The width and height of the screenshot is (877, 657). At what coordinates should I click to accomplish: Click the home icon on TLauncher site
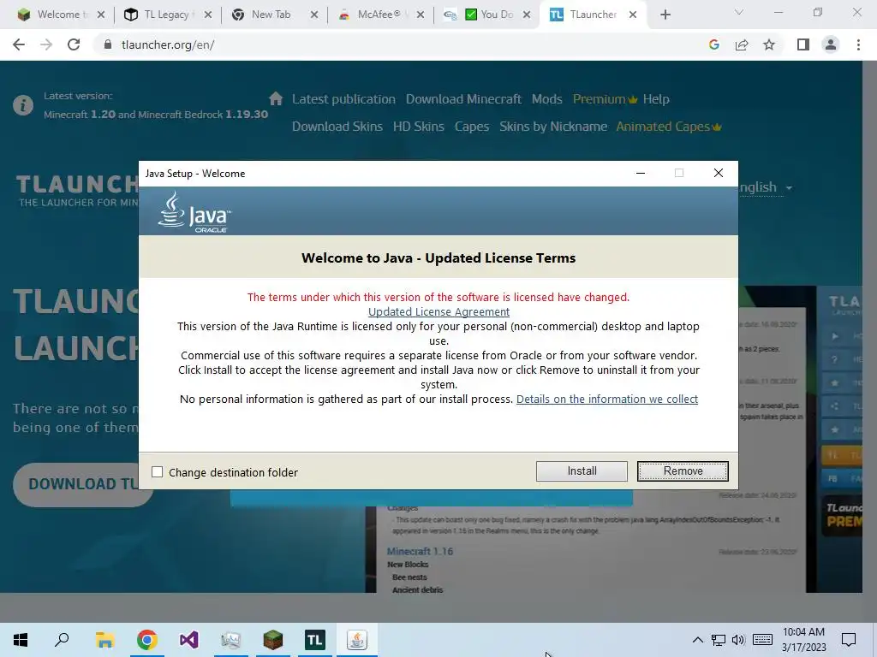click(x=276, y=99)
